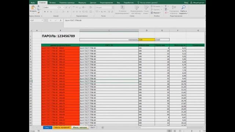Apply the accounting number format

point(97,11)
